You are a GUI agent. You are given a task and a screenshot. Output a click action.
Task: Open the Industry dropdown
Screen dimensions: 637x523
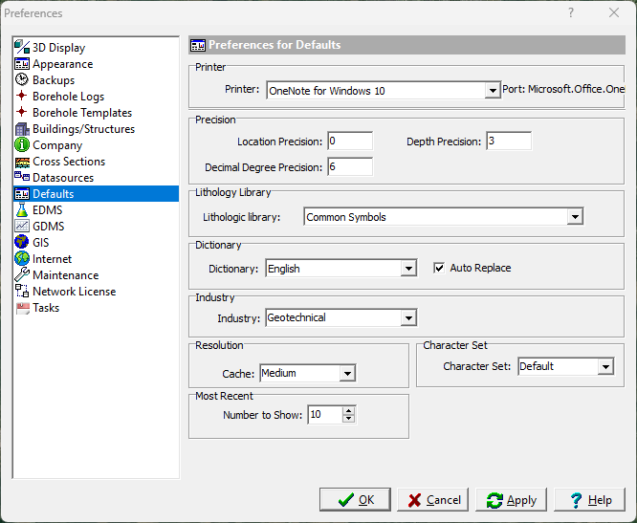coord(408,317)
